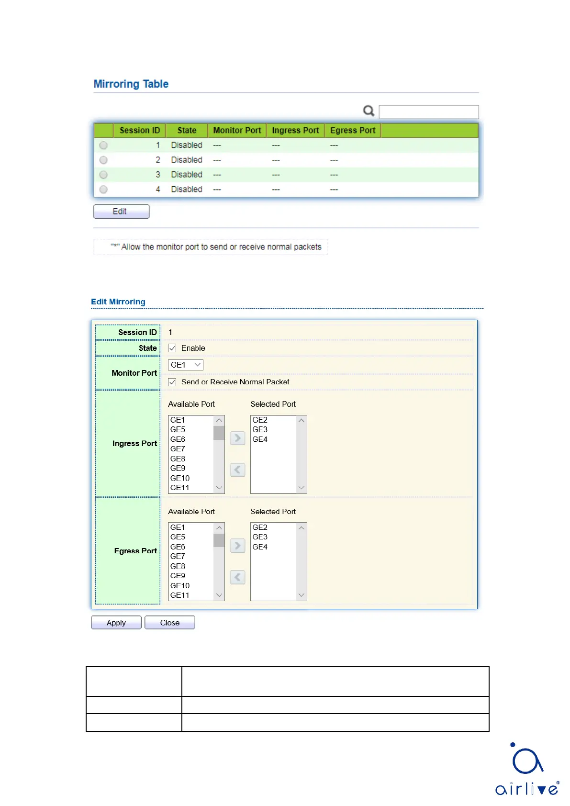Click the Close button
Image resolution: width=570 pixels, height=806 pixels.
[169, 623]
